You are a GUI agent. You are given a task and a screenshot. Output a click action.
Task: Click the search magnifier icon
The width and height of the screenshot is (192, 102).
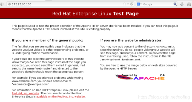point(175,4)
